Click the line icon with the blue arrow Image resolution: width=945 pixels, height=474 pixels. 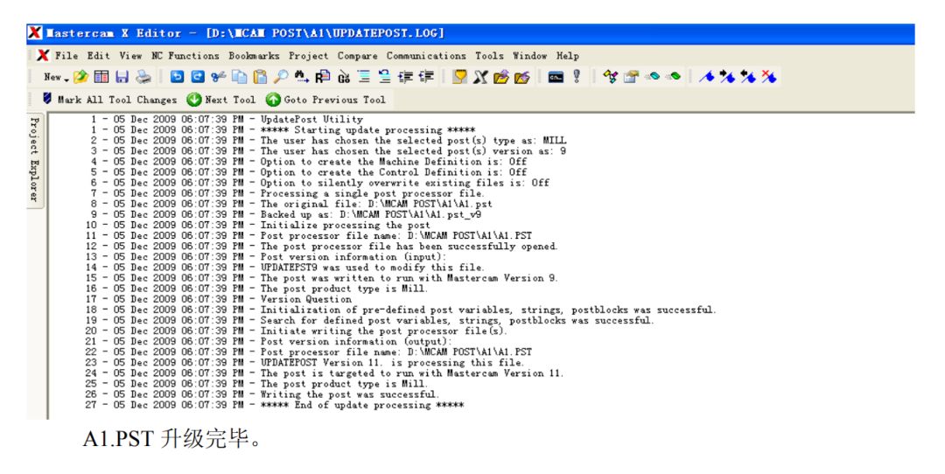point(384,77)
